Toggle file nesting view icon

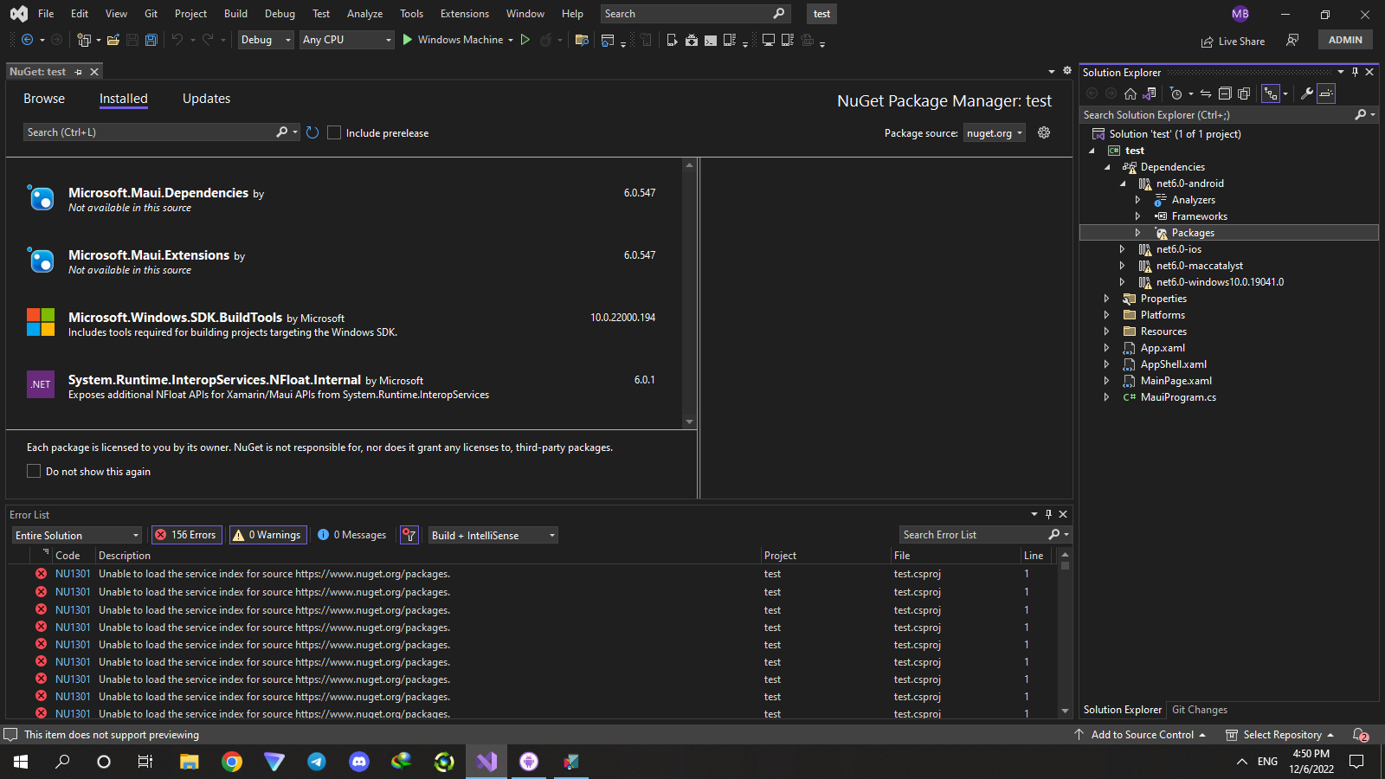(1270, 93)
